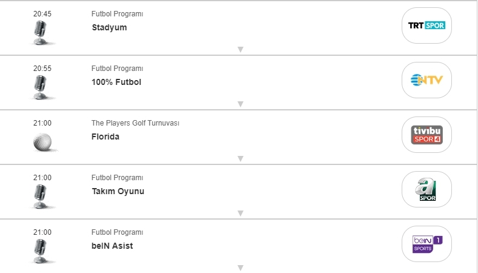Image resolution: width=478 pixels, height=273 pixels.
Task: Open the beIN Sports 1 channel logo
Action: coord(427,244)
